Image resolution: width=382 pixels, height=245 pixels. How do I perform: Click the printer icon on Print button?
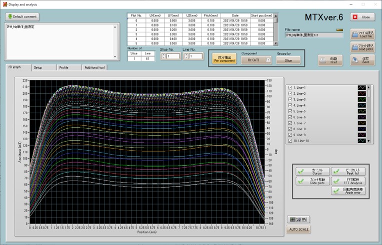click(323, 60)
